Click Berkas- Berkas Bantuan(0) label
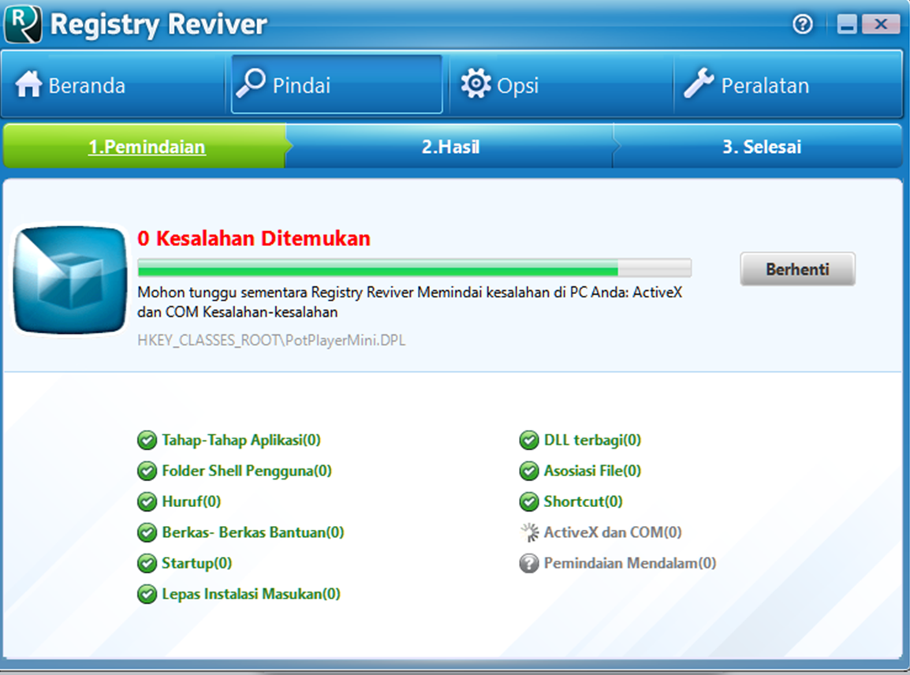 pos(253,532)
